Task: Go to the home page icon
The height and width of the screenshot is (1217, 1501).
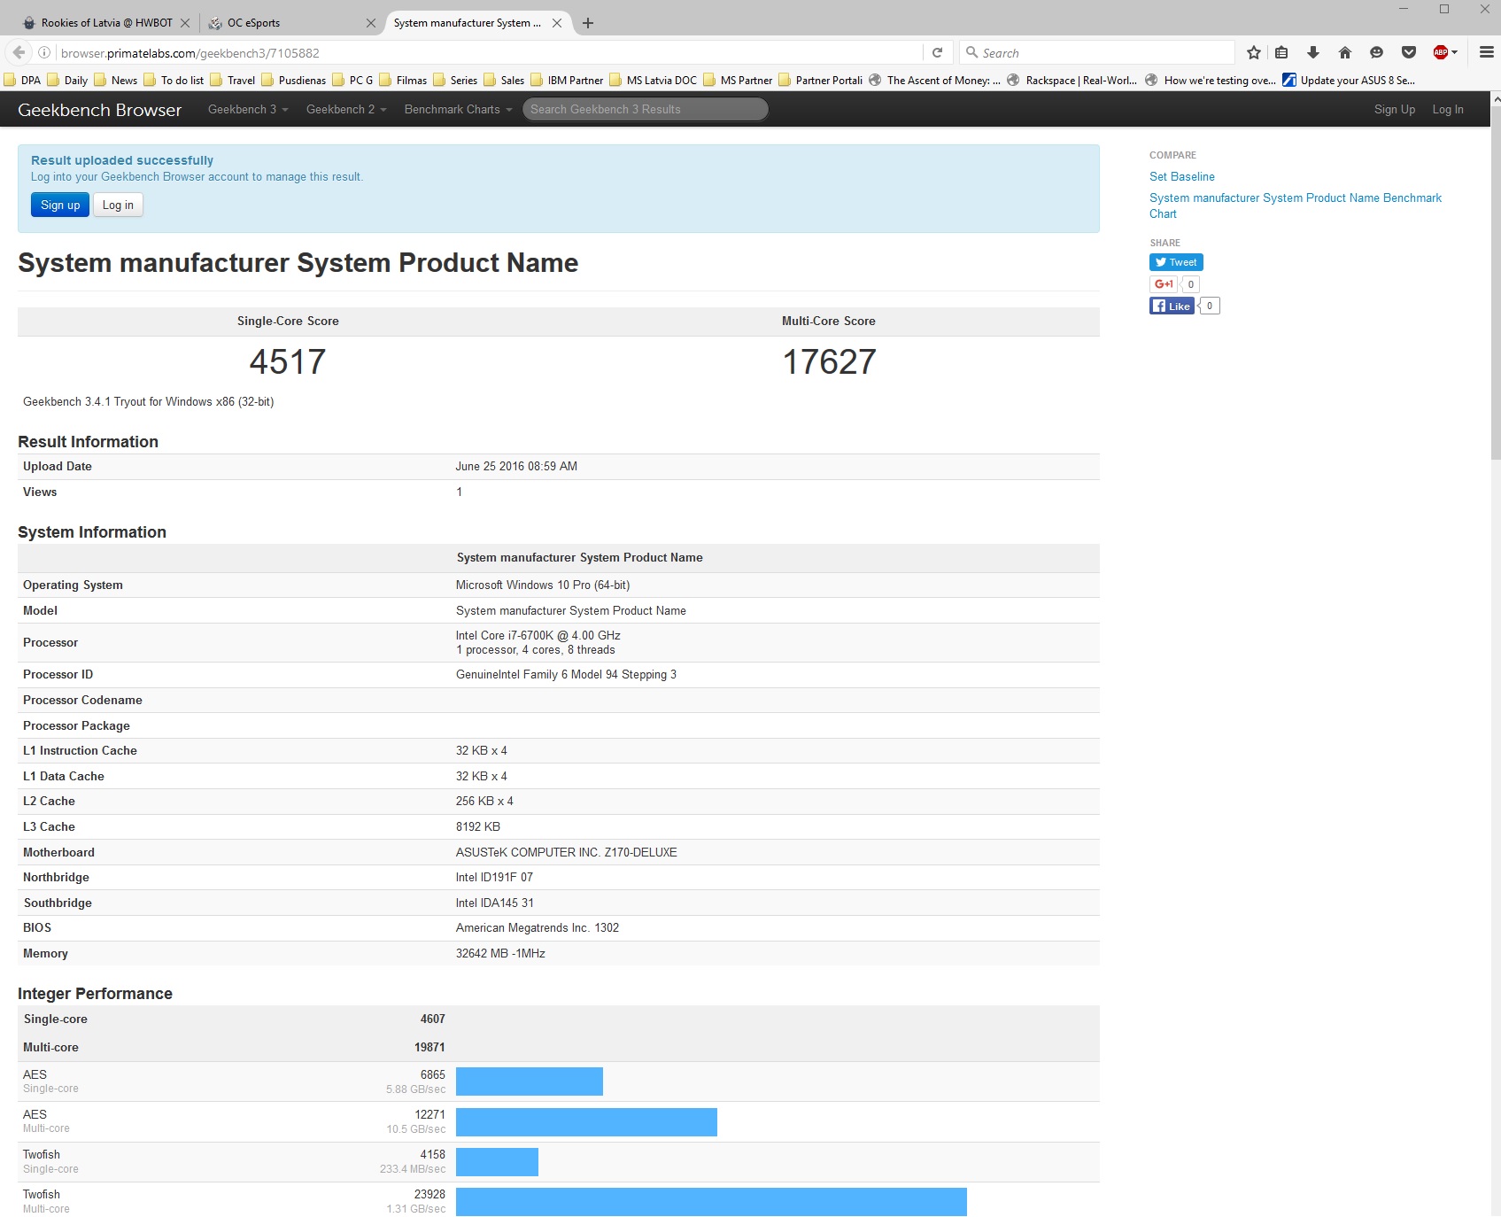Action: click(1345, 52)
